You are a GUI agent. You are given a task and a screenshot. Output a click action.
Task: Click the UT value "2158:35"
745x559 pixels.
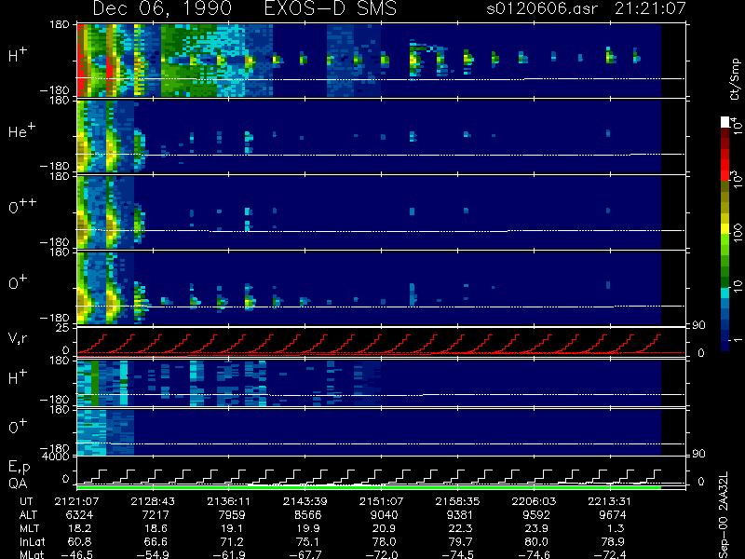click(457, 502)
